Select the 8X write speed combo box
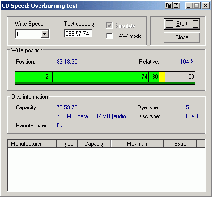This screenshot has height=197, width=212. [x=32, y=34]
